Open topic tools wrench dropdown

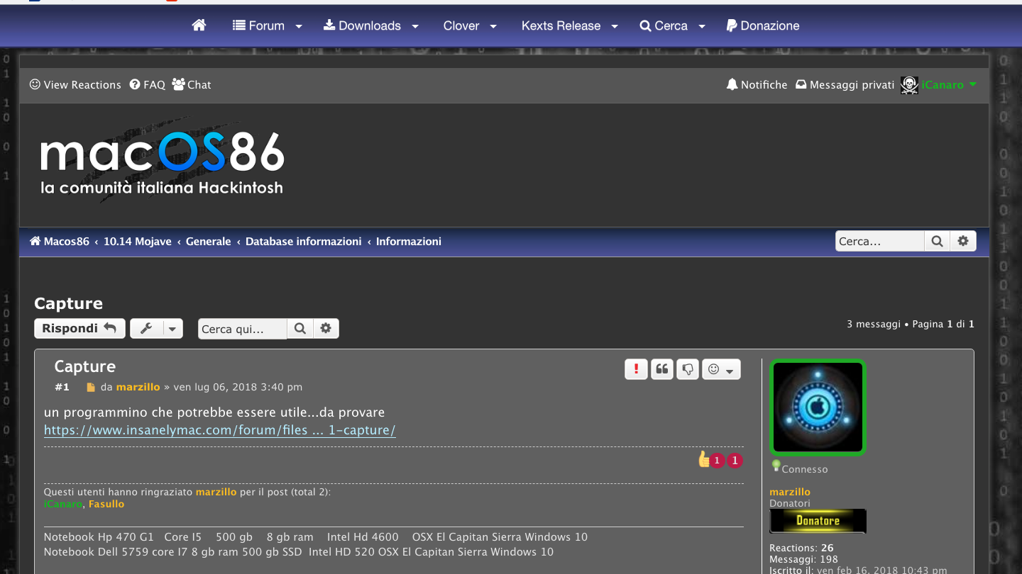(156, 328)
